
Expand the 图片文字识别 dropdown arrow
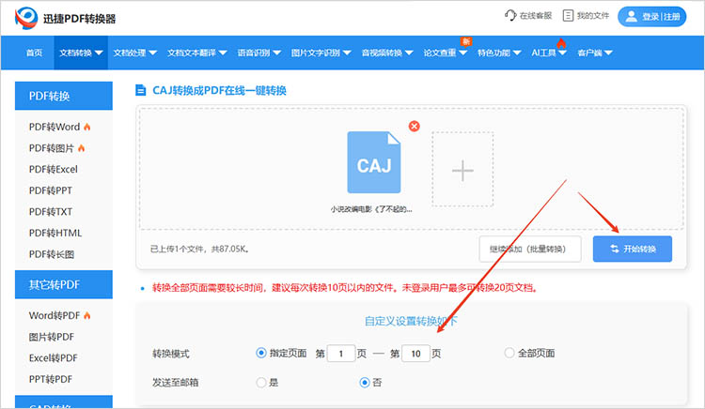pos(347,53)
